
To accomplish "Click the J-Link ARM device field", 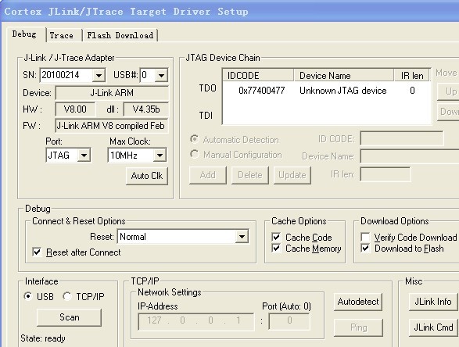I will point(112,93).
